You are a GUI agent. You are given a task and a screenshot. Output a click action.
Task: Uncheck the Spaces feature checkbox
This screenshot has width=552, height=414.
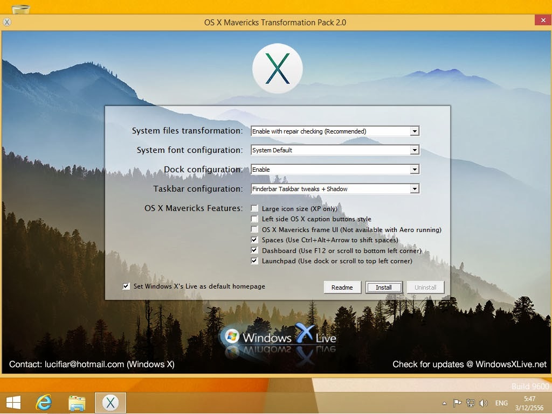pyautogui.click(x=254, y=240)
